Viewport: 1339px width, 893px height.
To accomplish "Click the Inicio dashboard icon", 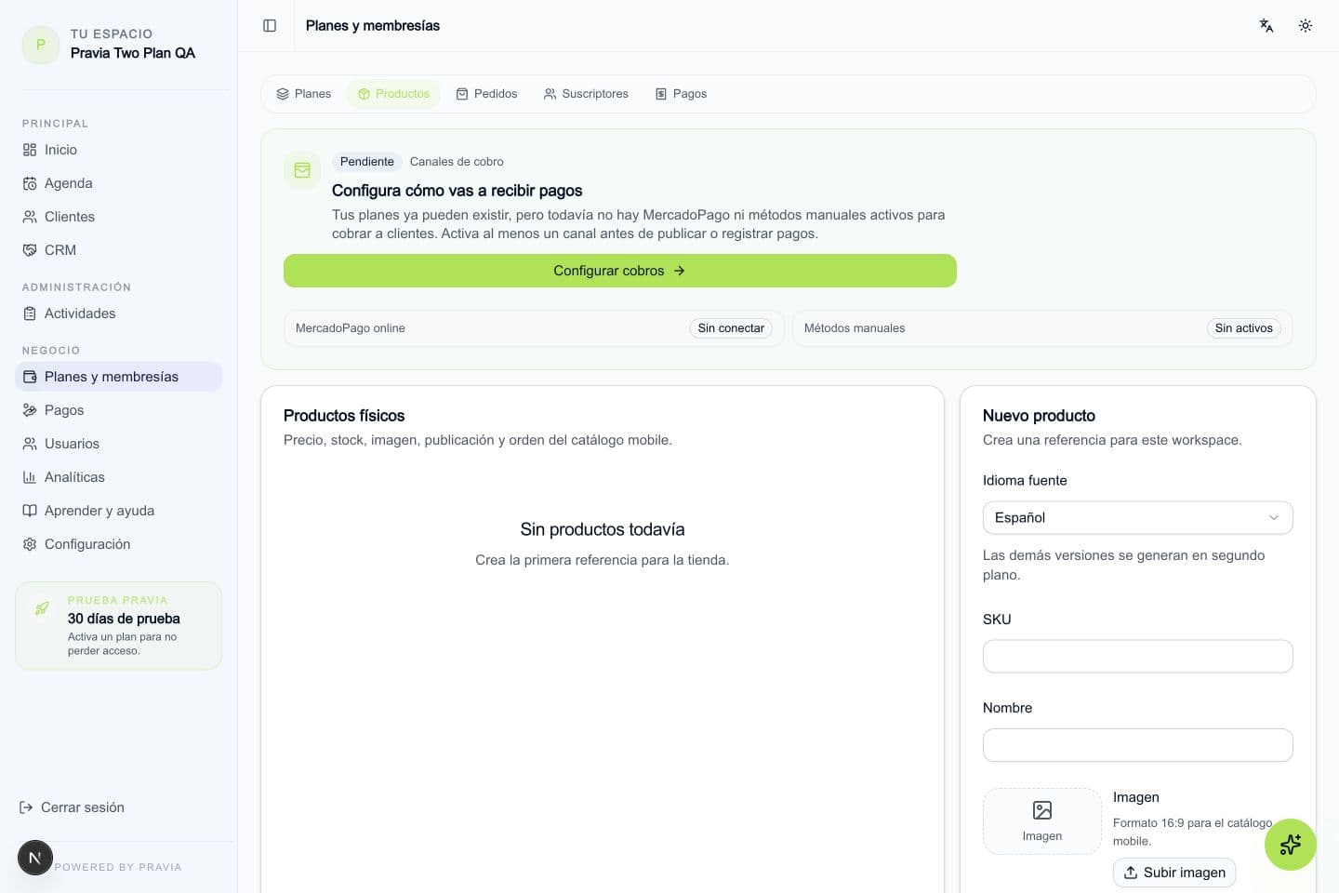I will pyautogui.click(x=30, y=150).
